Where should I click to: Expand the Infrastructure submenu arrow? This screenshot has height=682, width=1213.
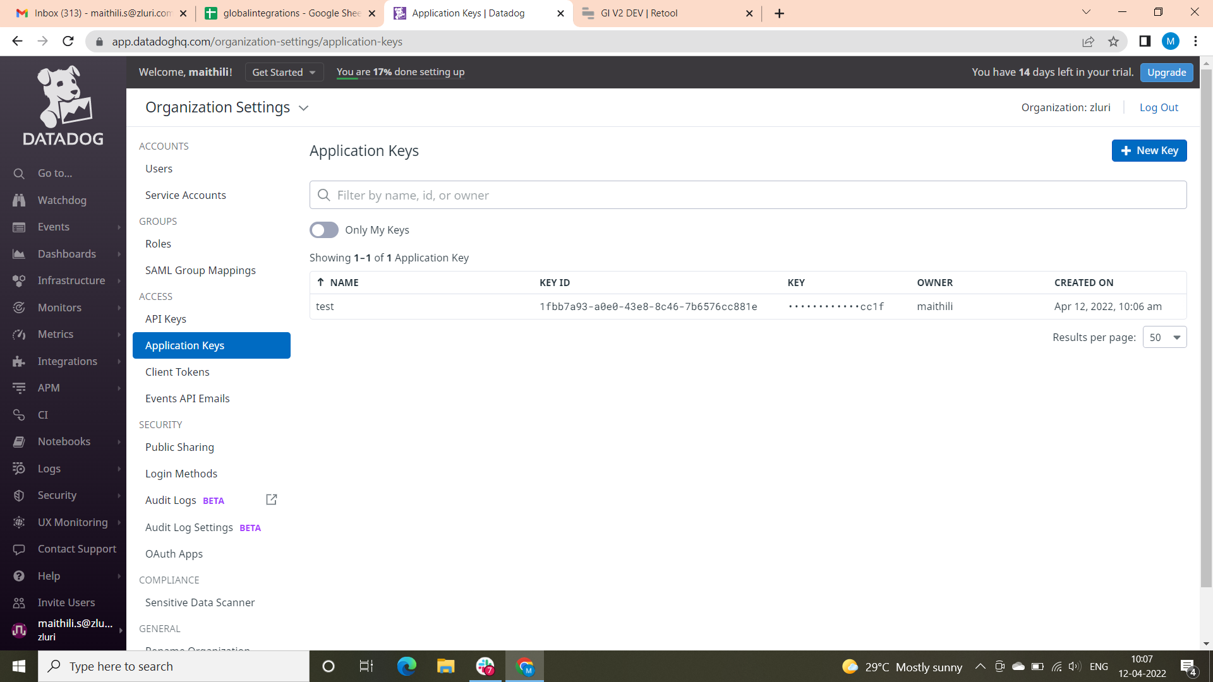pos(119,281)
